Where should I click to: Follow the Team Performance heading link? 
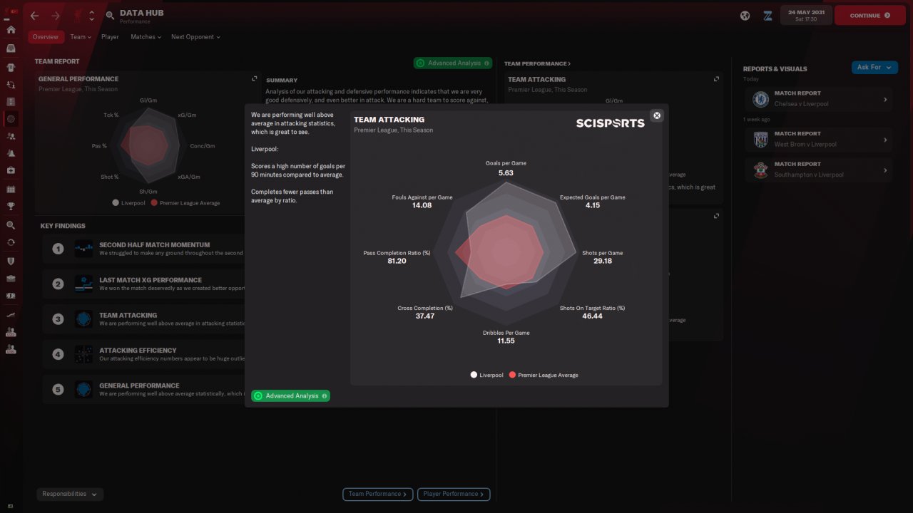(537, 64)
